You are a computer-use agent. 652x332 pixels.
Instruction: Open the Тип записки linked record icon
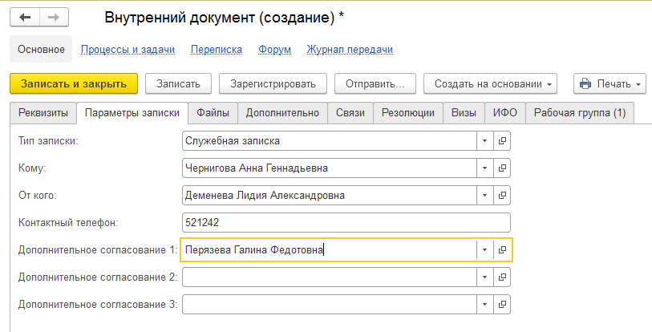502,140
